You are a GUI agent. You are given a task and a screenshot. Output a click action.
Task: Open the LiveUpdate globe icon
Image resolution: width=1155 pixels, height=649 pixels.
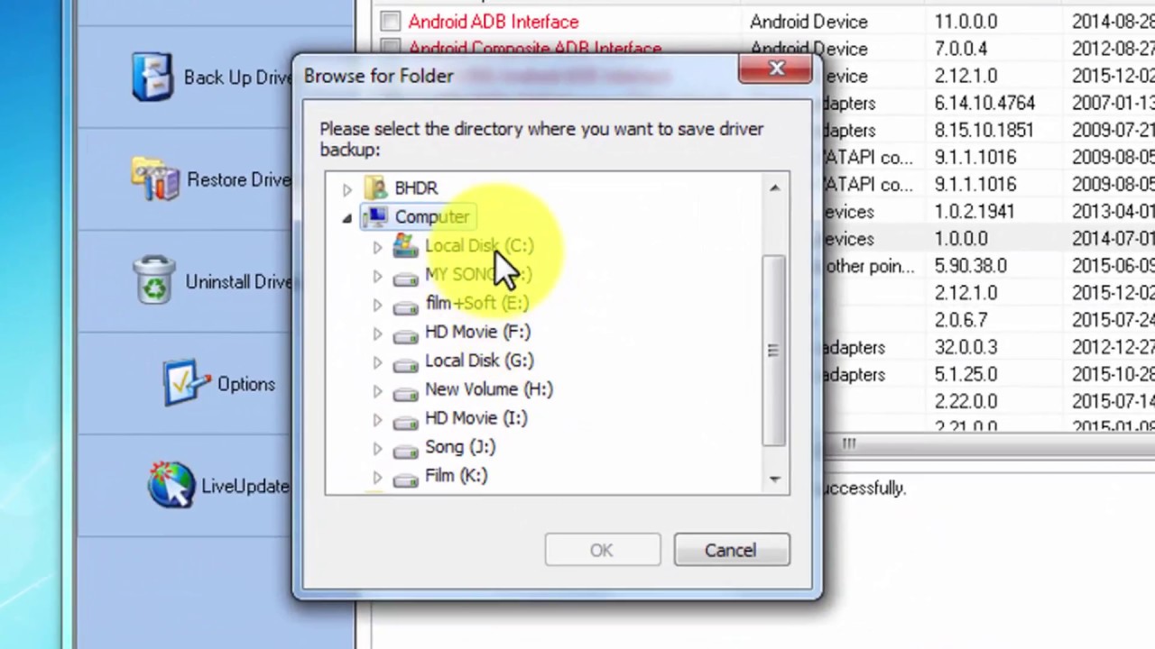(x=171, y=485)
